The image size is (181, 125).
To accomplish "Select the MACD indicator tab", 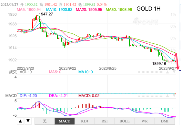I will tap(65, 121).
